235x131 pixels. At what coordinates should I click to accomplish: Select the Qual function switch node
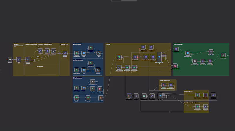[160, 96]
